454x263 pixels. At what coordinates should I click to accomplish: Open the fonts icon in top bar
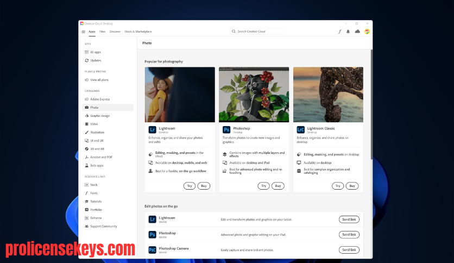tap(339, 32)
